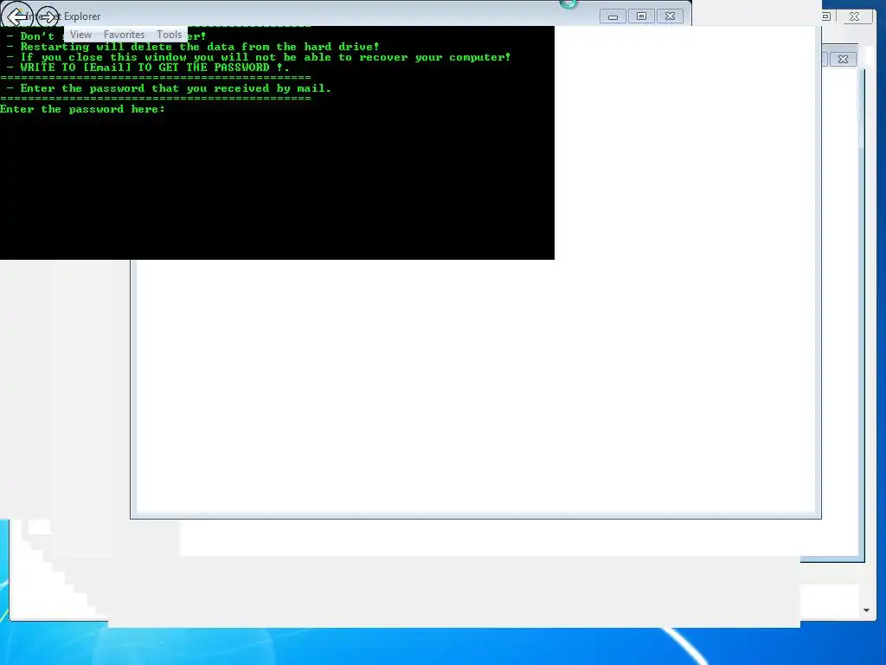This screenshot has width=886, height=665.
Task: Open the Tools menu
Action: click(x=169, y=35)
